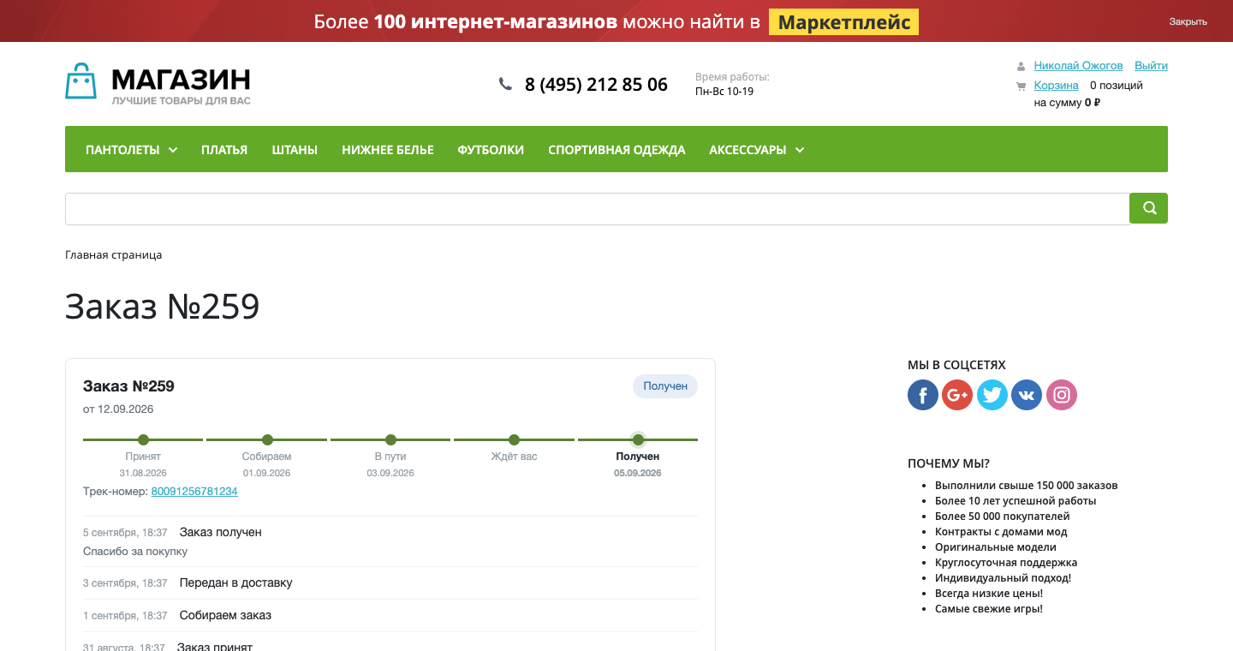
Task: Click the Собираем заказ history entry
Action: (226, 616)
